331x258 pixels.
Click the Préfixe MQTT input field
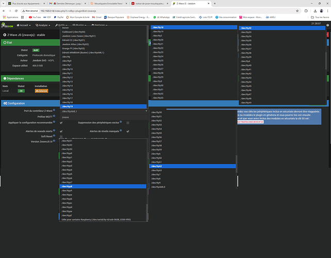click(104, 117)
